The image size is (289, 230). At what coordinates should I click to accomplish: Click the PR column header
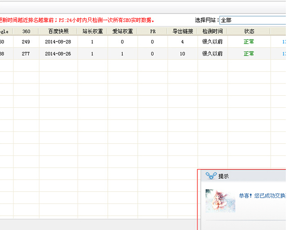coord(153,31)
